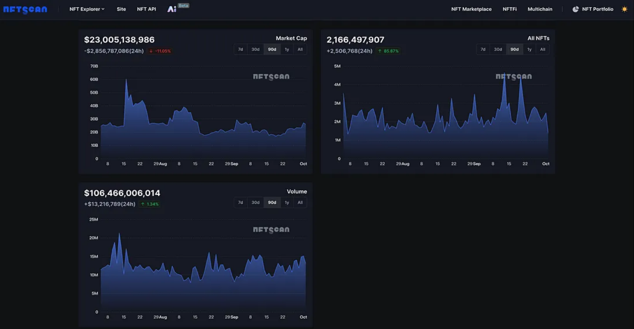This screenshot has height=329, width=634.
Task: Select All range on Market Cap chart
Action: pyautogui.click(x=300, y=49)
